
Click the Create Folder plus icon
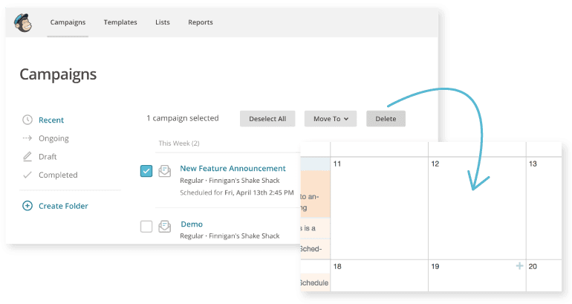27,206
